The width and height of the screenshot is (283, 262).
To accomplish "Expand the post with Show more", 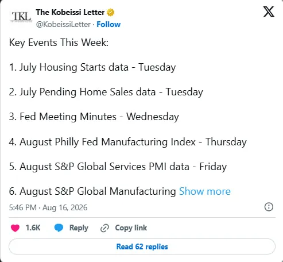I will click(205, 191).
